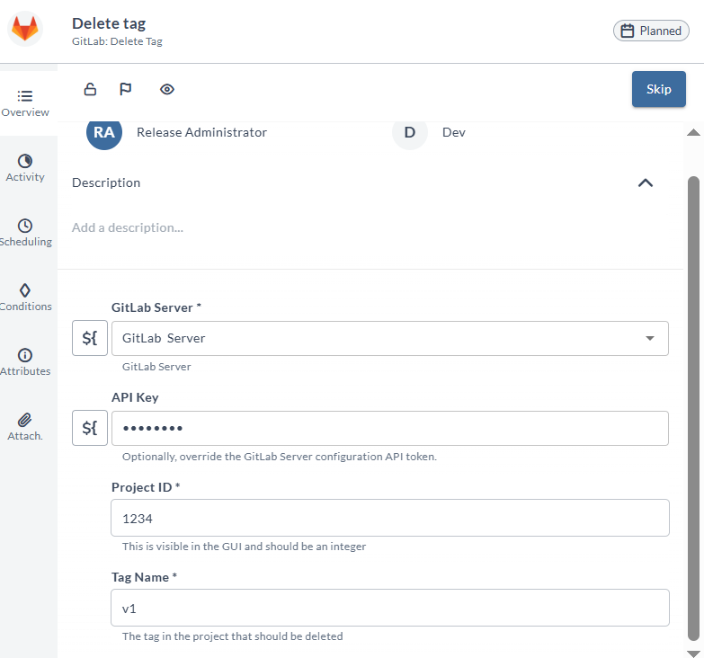Click the RA Release Administrator avatar
Screen dimensions: 704x658
[104, 133]
